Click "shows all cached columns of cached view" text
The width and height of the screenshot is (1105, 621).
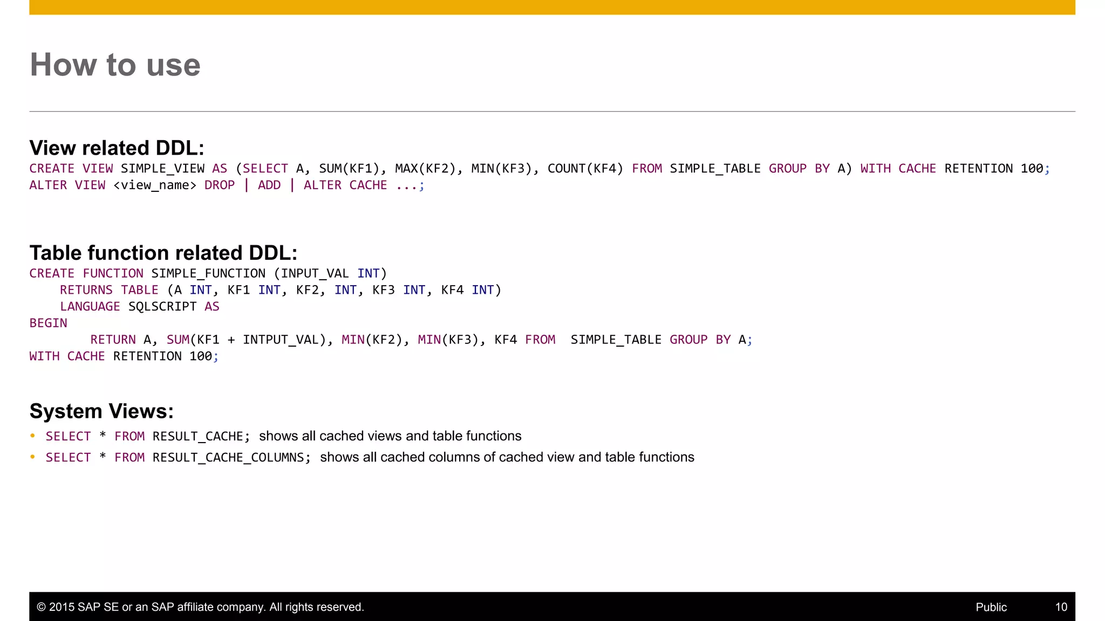[x=507, y=457]
